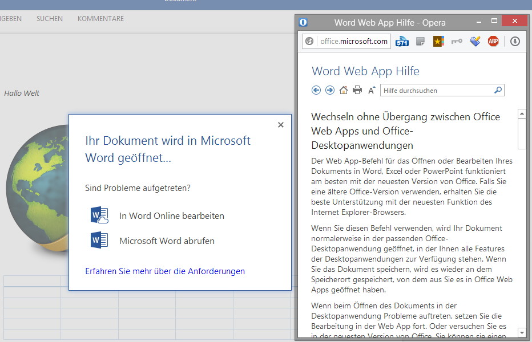Click the Word Web App Hilfe page title
Screen dimensions: 532x342
click(x=365, y=71)
